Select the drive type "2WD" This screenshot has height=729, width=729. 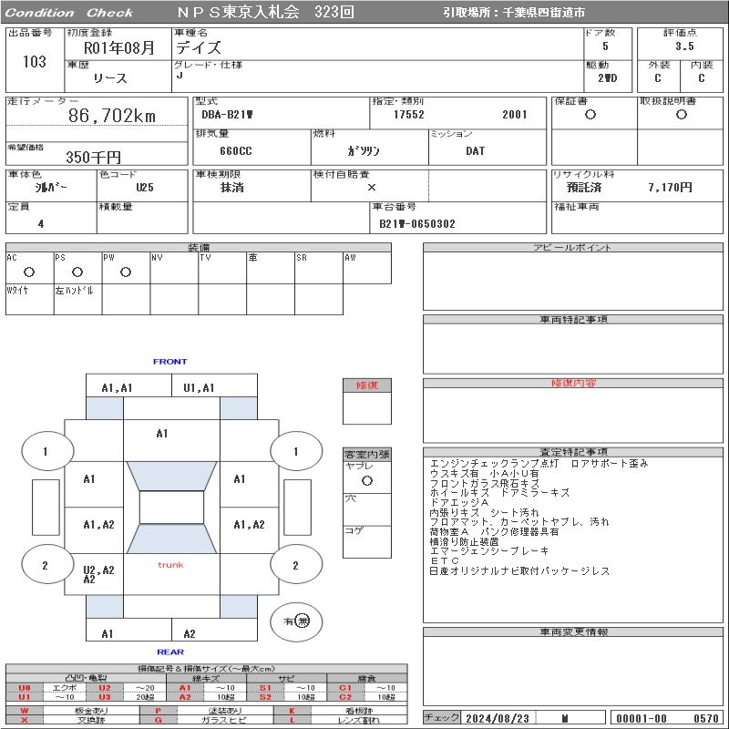[x=608, y=78]
